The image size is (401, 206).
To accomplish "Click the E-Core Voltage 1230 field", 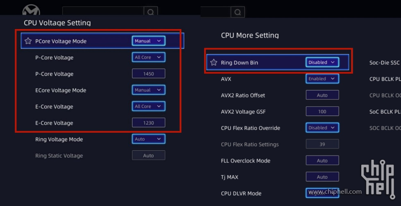I will click(149, 123).
